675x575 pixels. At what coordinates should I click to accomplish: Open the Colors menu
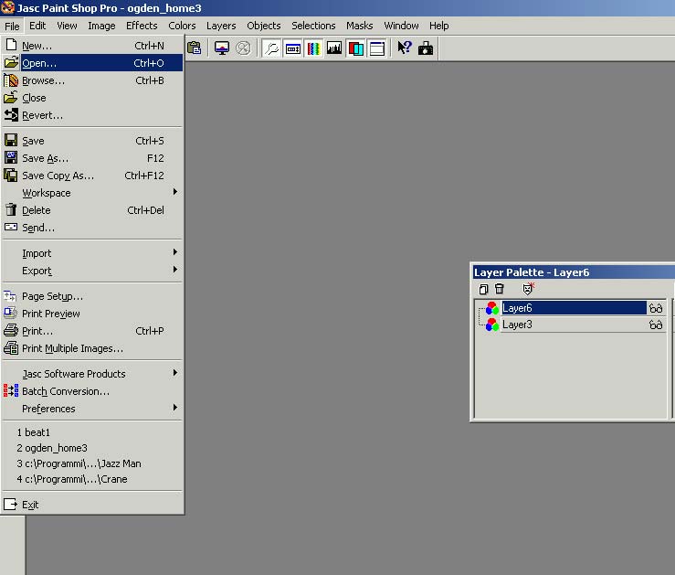click(x=182, y=26)
